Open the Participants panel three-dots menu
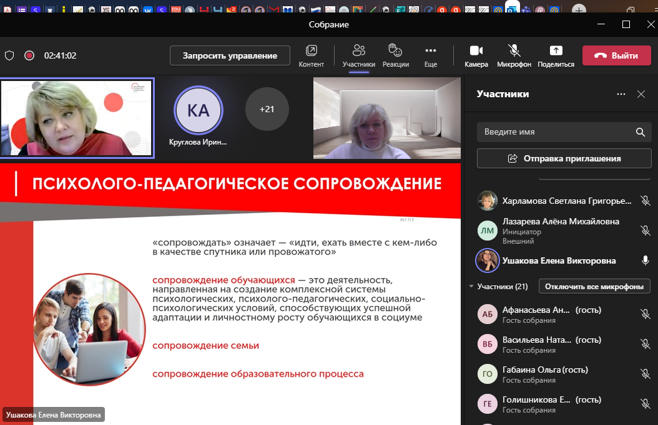658x425 pixels. [x=621, y=94]
